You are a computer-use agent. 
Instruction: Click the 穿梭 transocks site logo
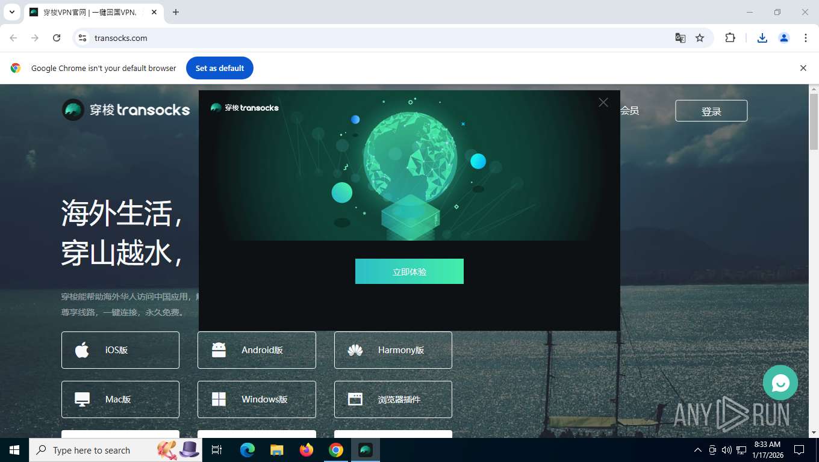click(126, 110)
